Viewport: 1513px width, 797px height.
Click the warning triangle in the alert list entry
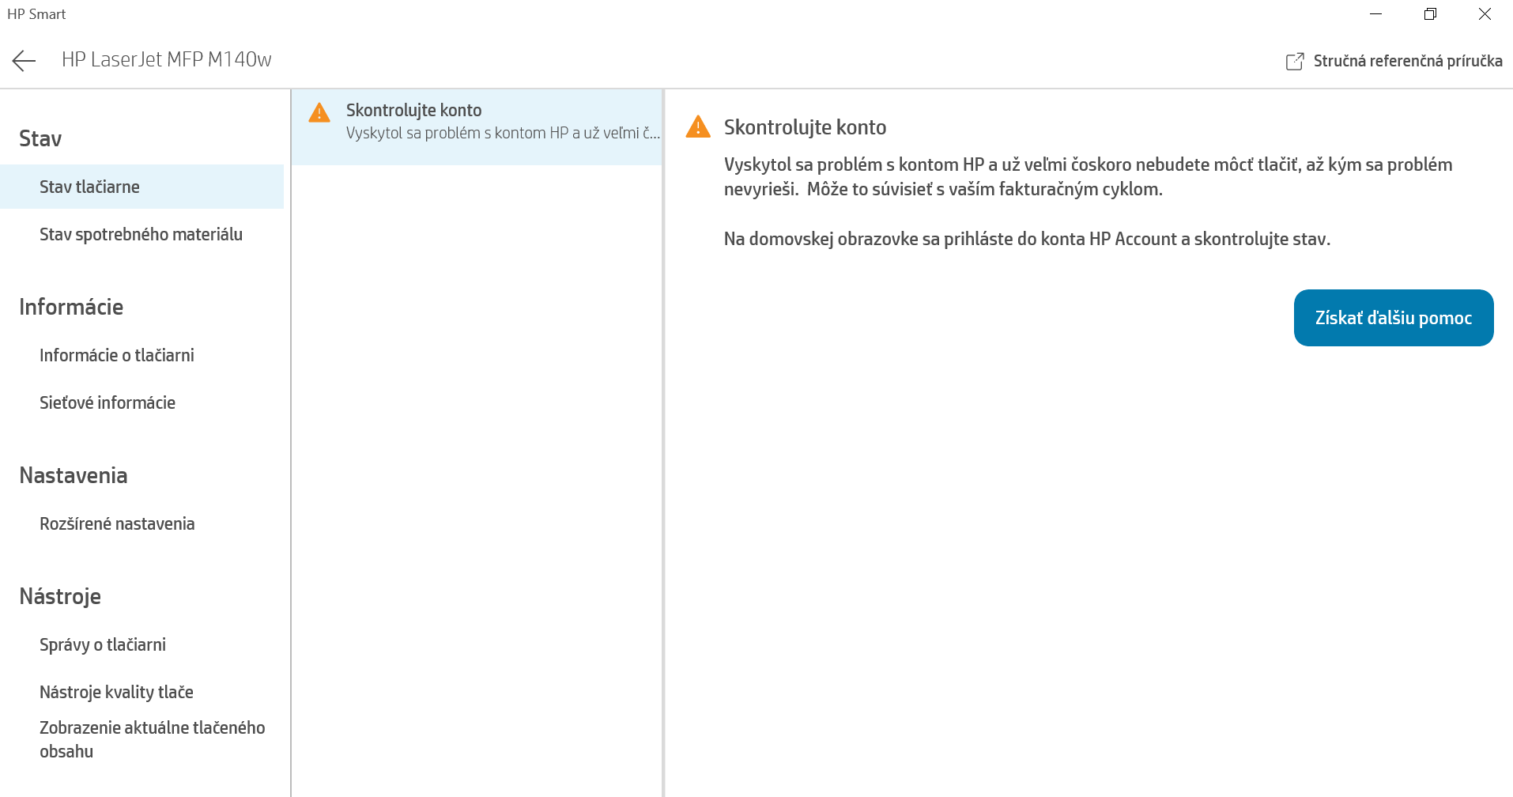point(319,113)
